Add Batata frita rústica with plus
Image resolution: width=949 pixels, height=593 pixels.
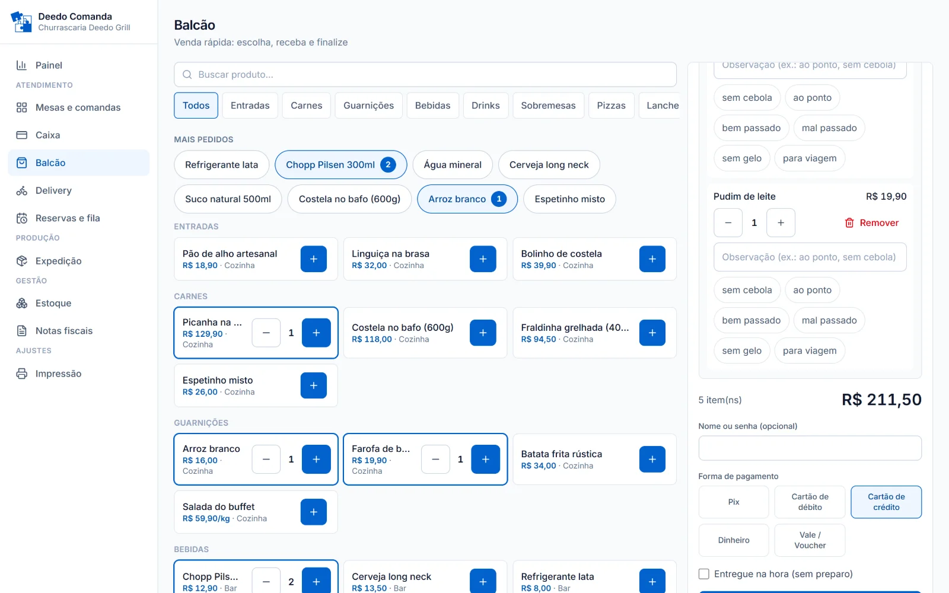pos(652,460)
